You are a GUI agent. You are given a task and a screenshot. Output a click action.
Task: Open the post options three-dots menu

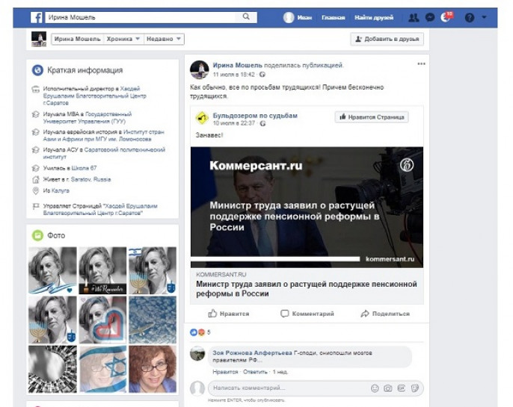[x=421, y=64]
